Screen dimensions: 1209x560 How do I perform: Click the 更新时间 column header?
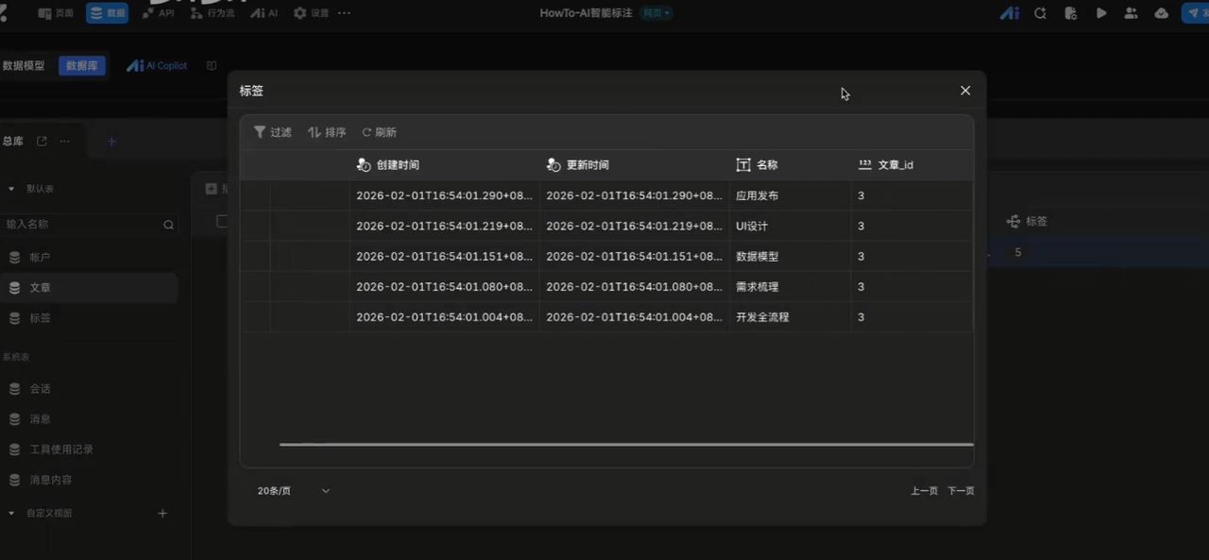pos(634,164)
